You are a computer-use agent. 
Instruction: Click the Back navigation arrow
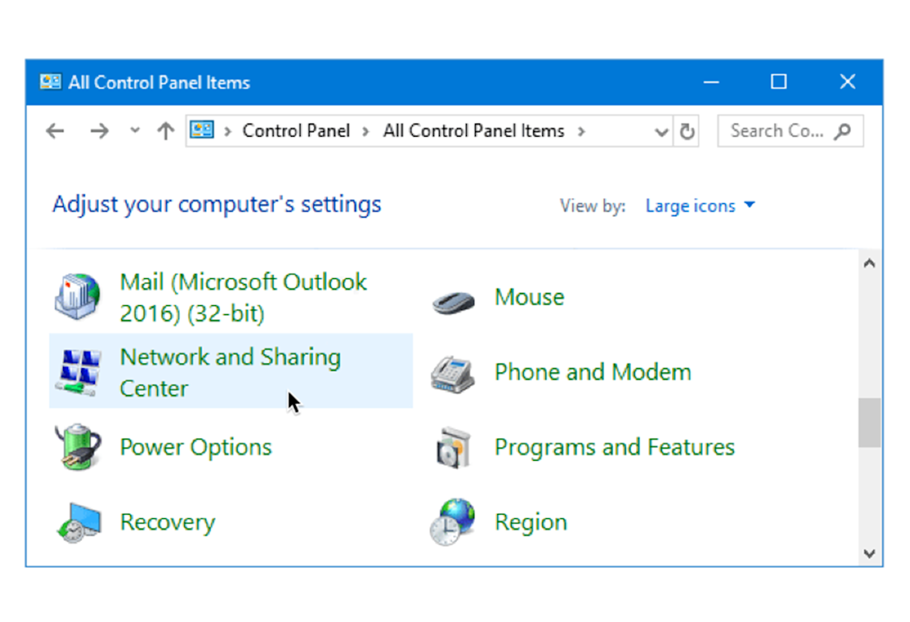(x=55, y=131)
